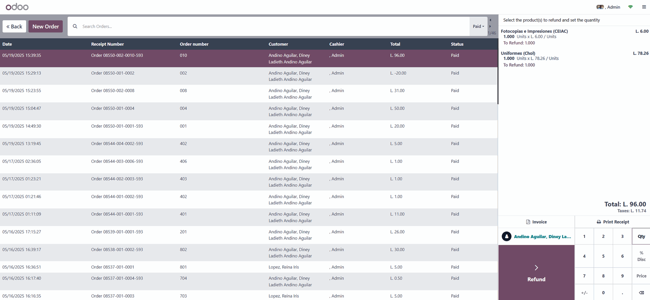
Task: Go to the next page of orders
Action: (490, 26)
